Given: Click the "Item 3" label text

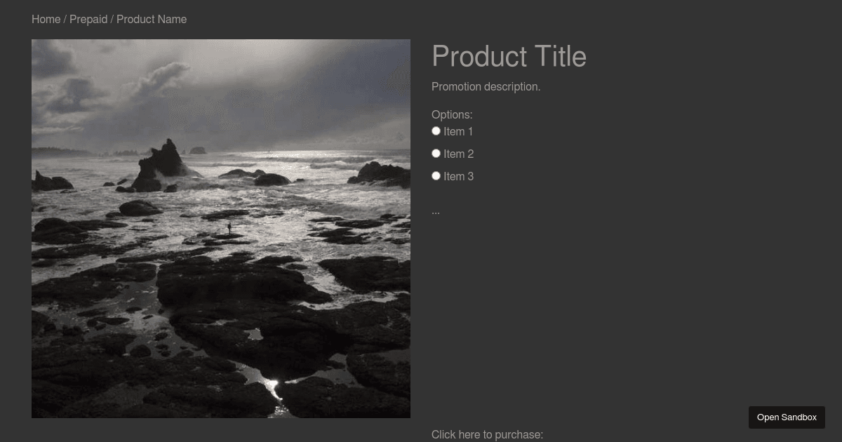Looking at the screenshot, I should pyautogui.click(x=458, y=177).
